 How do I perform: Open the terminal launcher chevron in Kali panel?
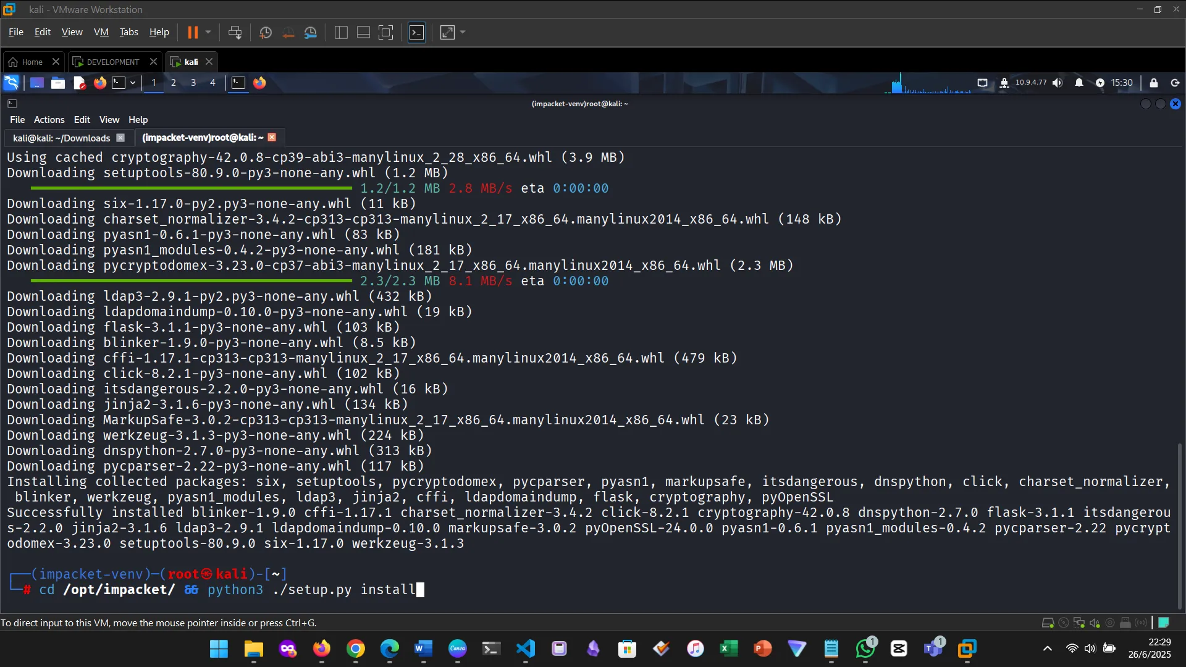click(x=132, y=83)
